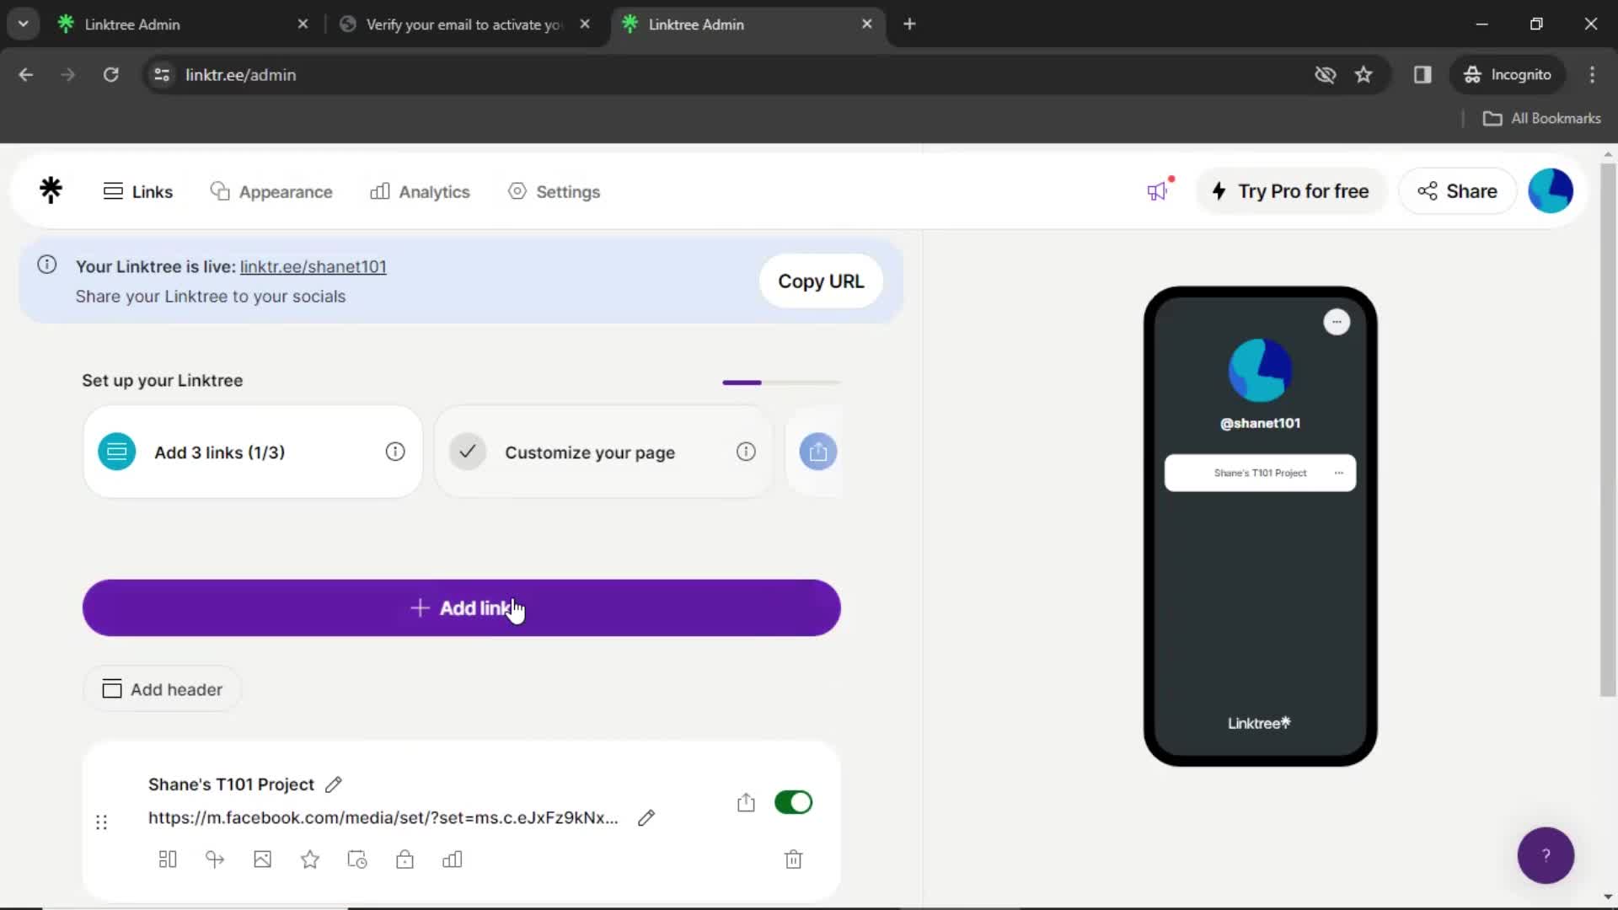Click the tracking protection eye icon
1618x910 pixels.
[x=1325, y=75]
